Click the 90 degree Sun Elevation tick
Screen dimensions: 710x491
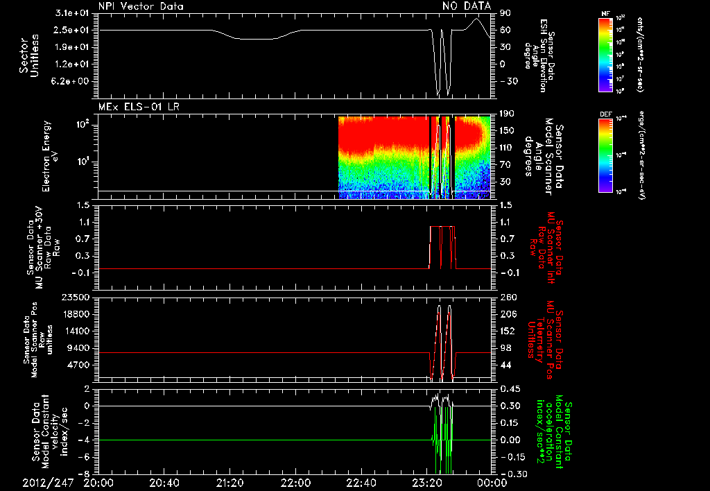(x=505, y=13)
